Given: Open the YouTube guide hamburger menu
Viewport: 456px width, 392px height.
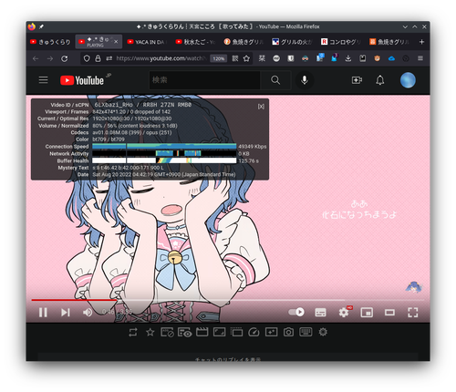Looking at the screenshot, I should click(43, 80).
